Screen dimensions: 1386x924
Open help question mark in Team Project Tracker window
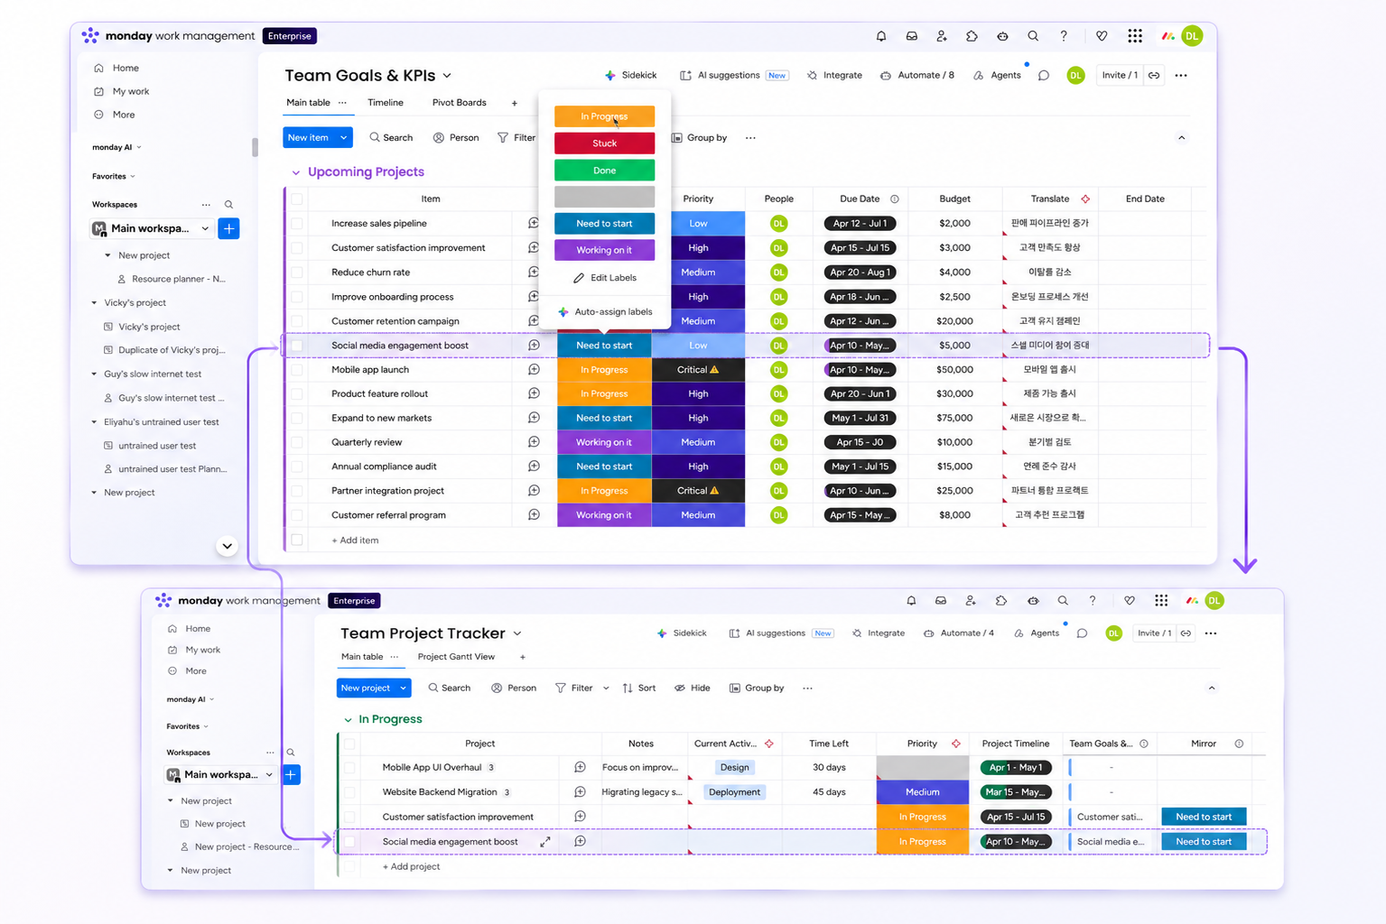pos(1093,601)
